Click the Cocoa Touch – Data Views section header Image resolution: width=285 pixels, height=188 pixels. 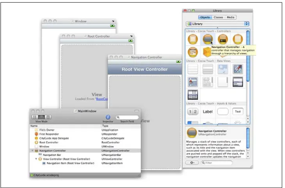pos(208,61)
